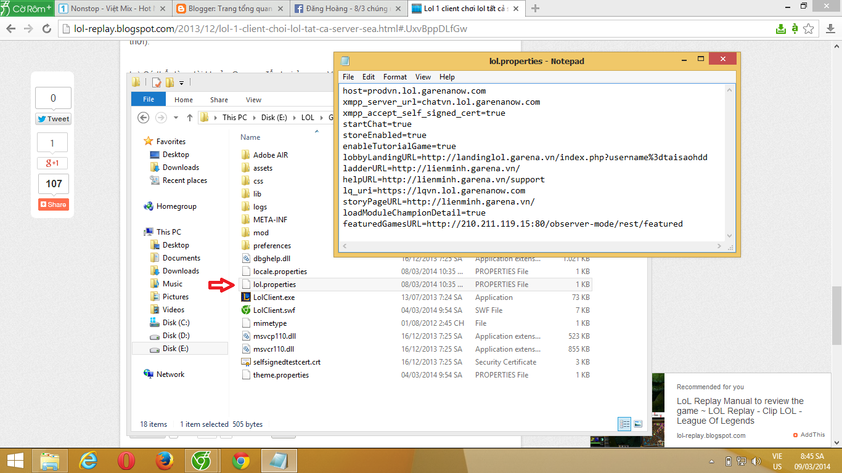Click the green download icon in address bar
This screenshot has width=842, height=473.
pos(780,28)
